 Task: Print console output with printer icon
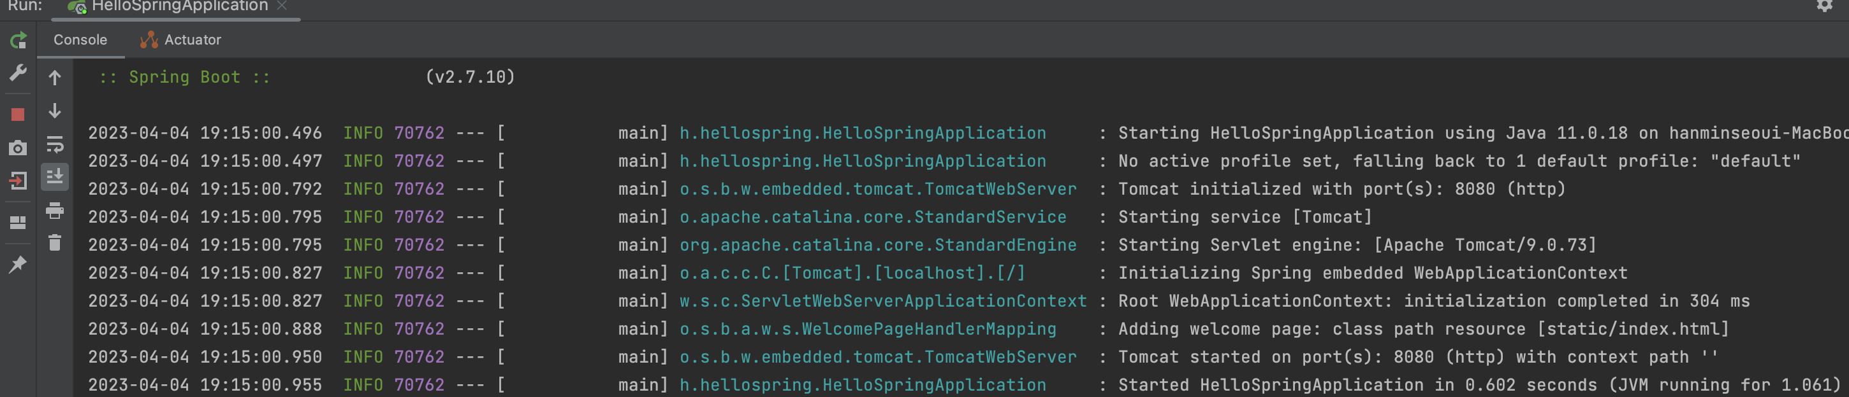point(55,210)
